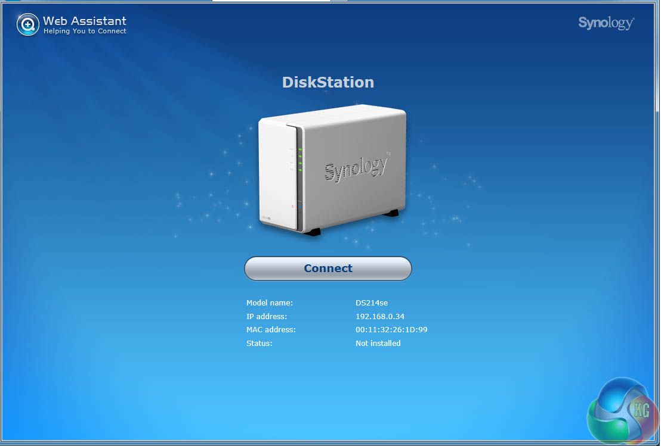Click the Connect button
The height and width of the screenshot is (446, 661).
328,269
